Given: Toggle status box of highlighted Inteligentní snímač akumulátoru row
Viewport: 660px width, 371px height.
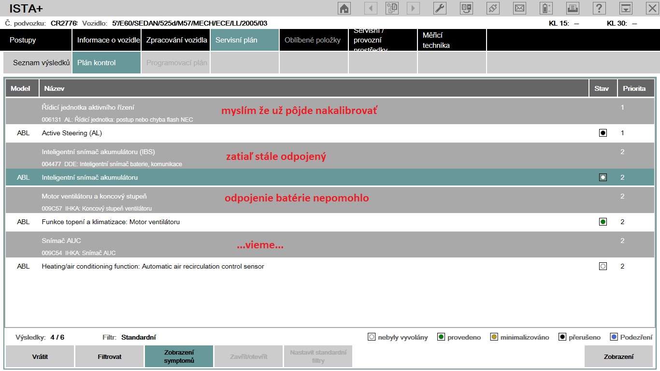Looking at the screenshot, I should coord(603,177).
